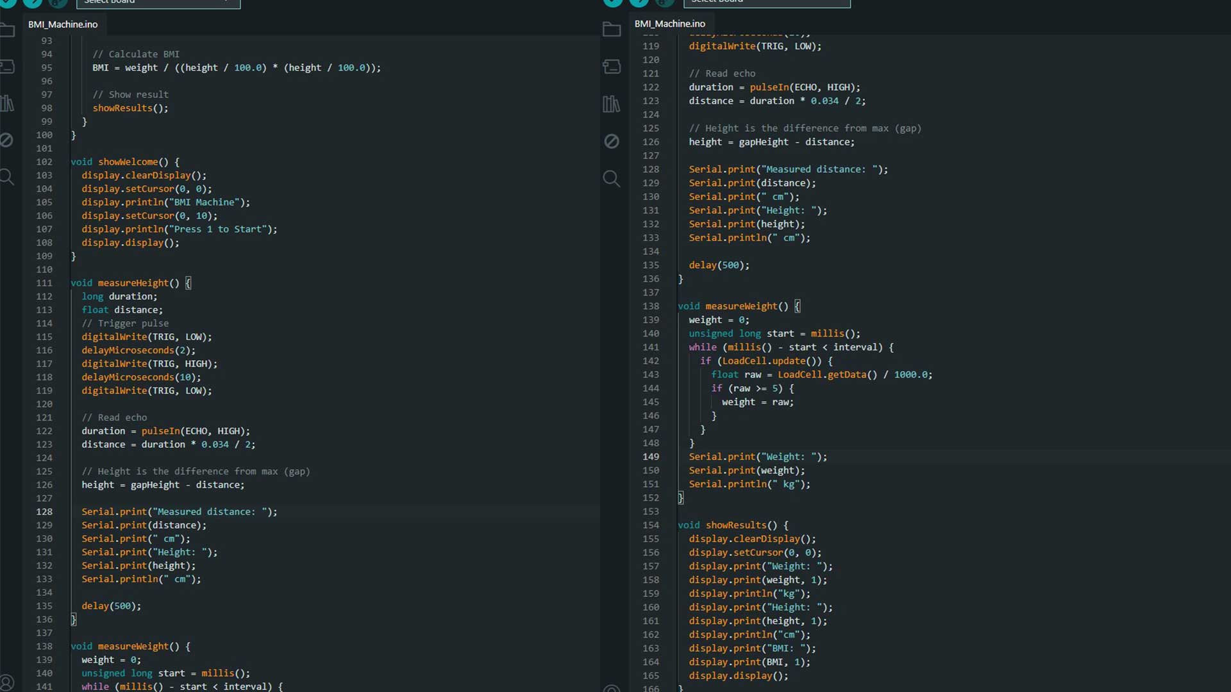This screenshot has height=692, width=1231.
Task: Click Upload arrow button in left window toolbar
Action: [x=32, y=2]
